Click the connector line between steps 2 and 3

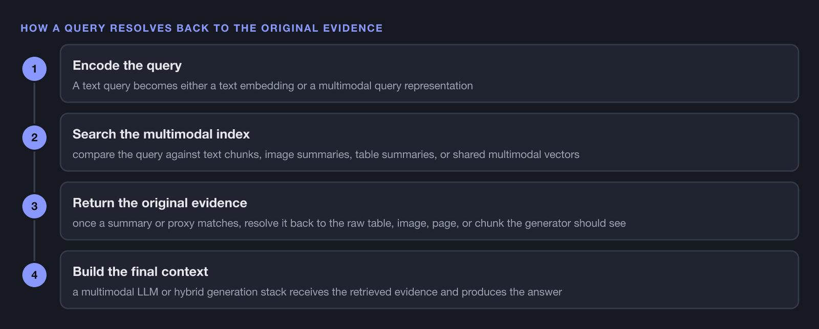pyautogui.click(x=34, y=172)
